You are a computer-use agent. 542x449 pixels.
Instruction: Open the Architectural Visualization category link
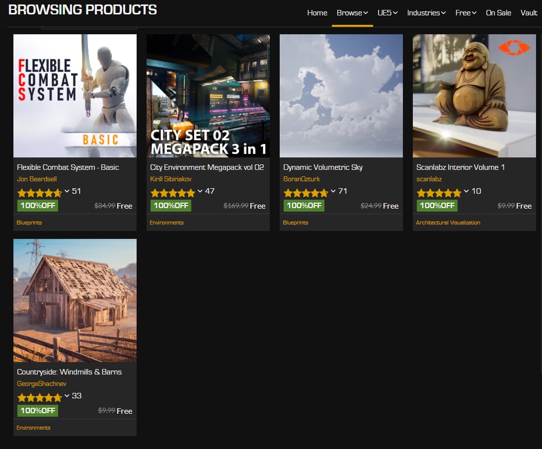point(448,223)
